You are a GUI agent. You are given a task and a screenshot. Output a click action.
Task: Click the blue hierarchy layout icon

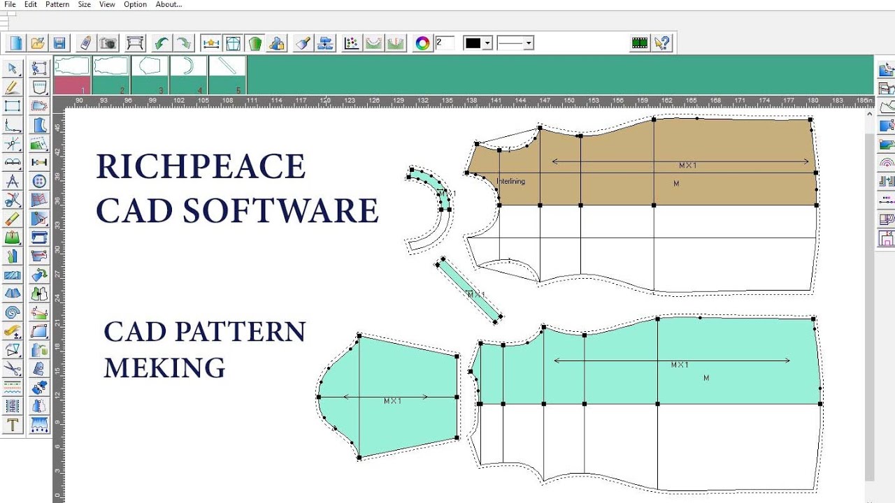[x=325, y=43]
